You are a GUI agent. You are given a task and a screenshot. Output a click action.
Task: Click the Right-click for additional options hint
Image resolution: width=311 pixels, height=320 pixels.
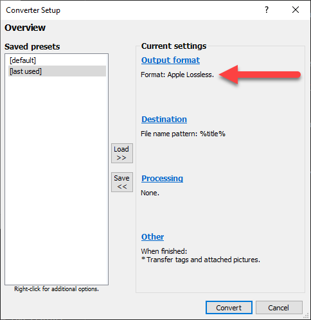57,289
